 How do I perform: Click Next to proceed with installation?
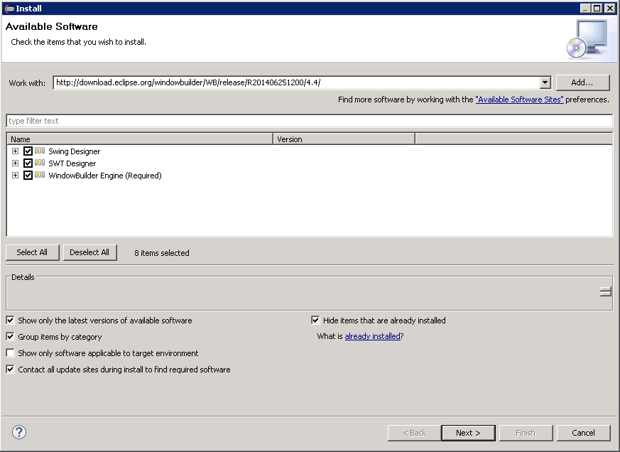pos(468,432)
